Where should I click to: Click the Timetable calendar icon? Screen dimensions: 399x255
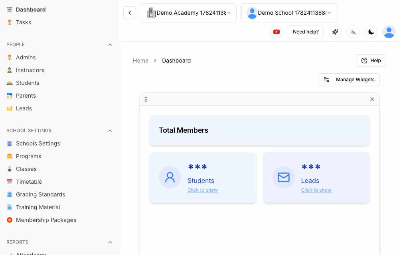coord(10,182)
